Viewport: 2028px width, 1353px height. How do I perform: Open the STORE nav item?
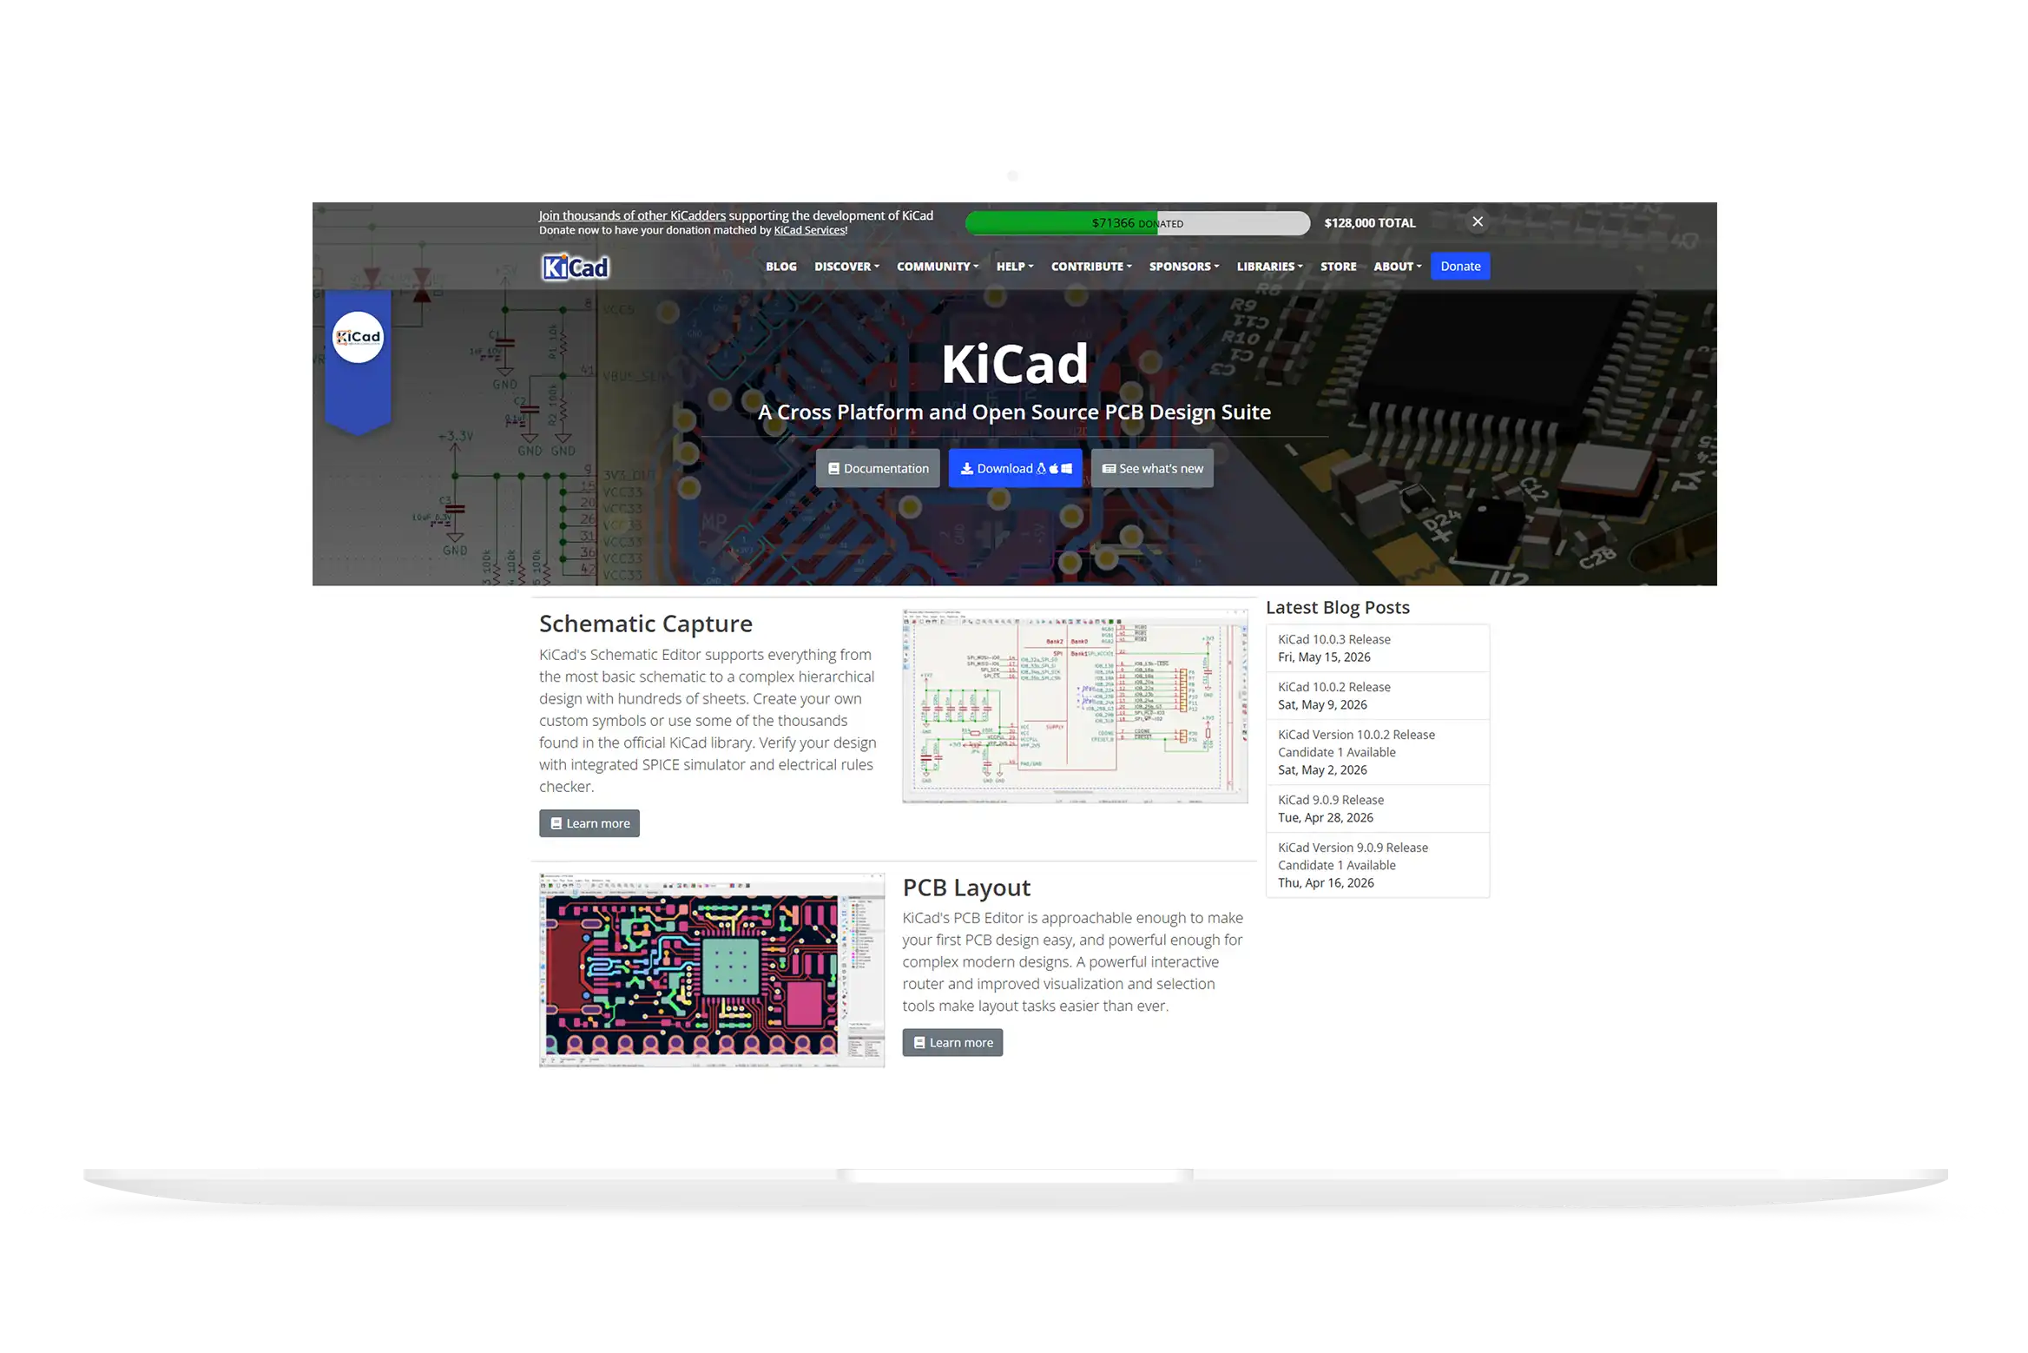[1337, 267]
